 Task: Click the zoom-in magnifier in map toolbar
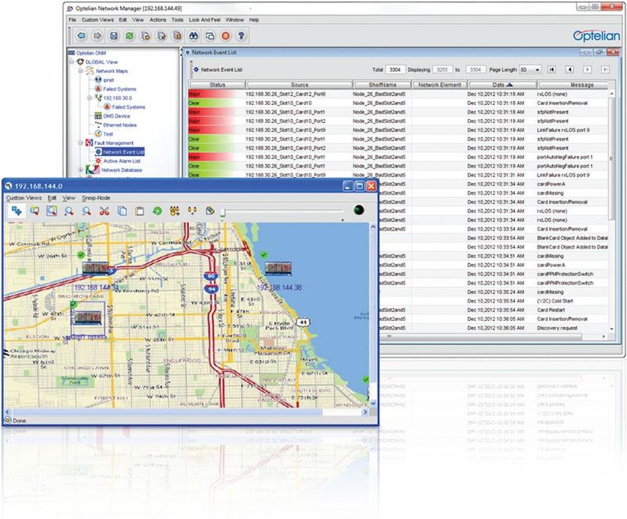coord(69,211)
